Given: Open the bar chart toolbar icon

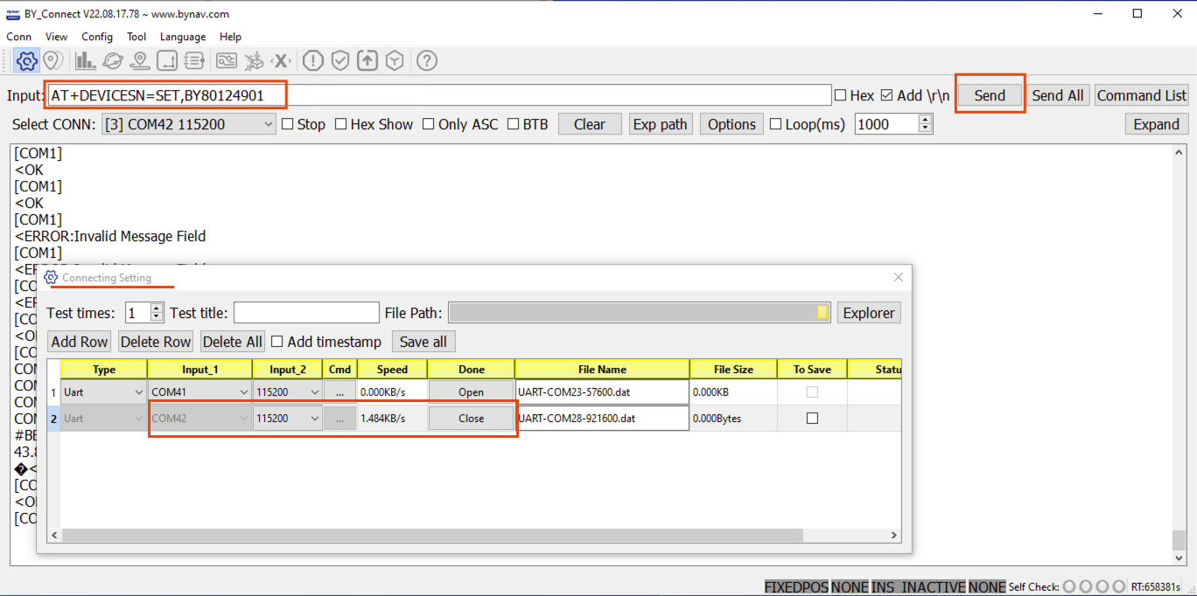Looking at the screenshot, I should pyautogui.click(x=86, y=60).
